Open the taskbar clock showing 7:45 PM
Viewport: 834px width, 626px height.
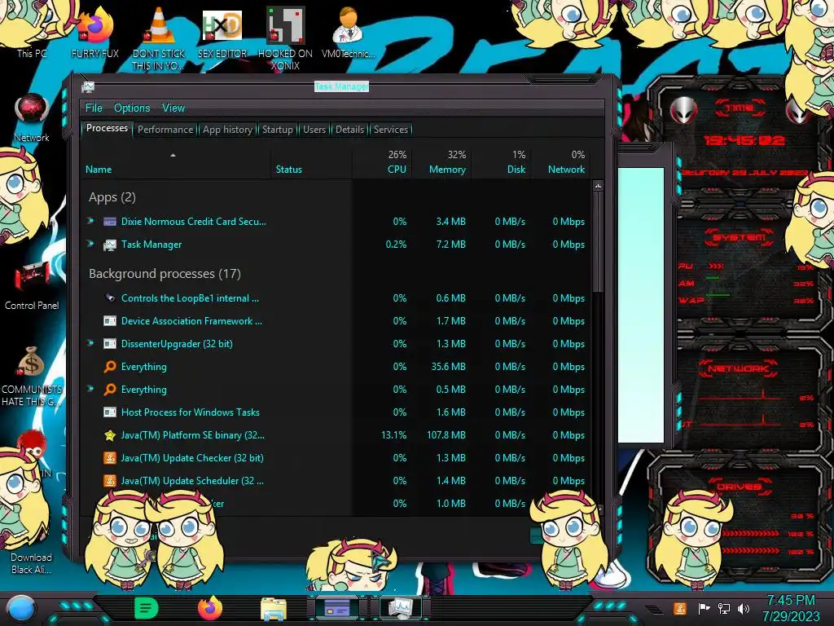[791, 608]
